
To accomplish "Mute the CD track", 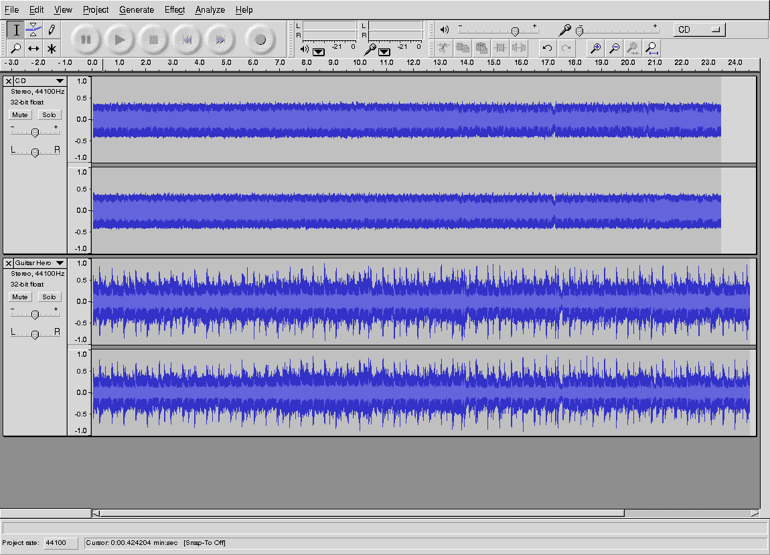I will pos(20,114).
